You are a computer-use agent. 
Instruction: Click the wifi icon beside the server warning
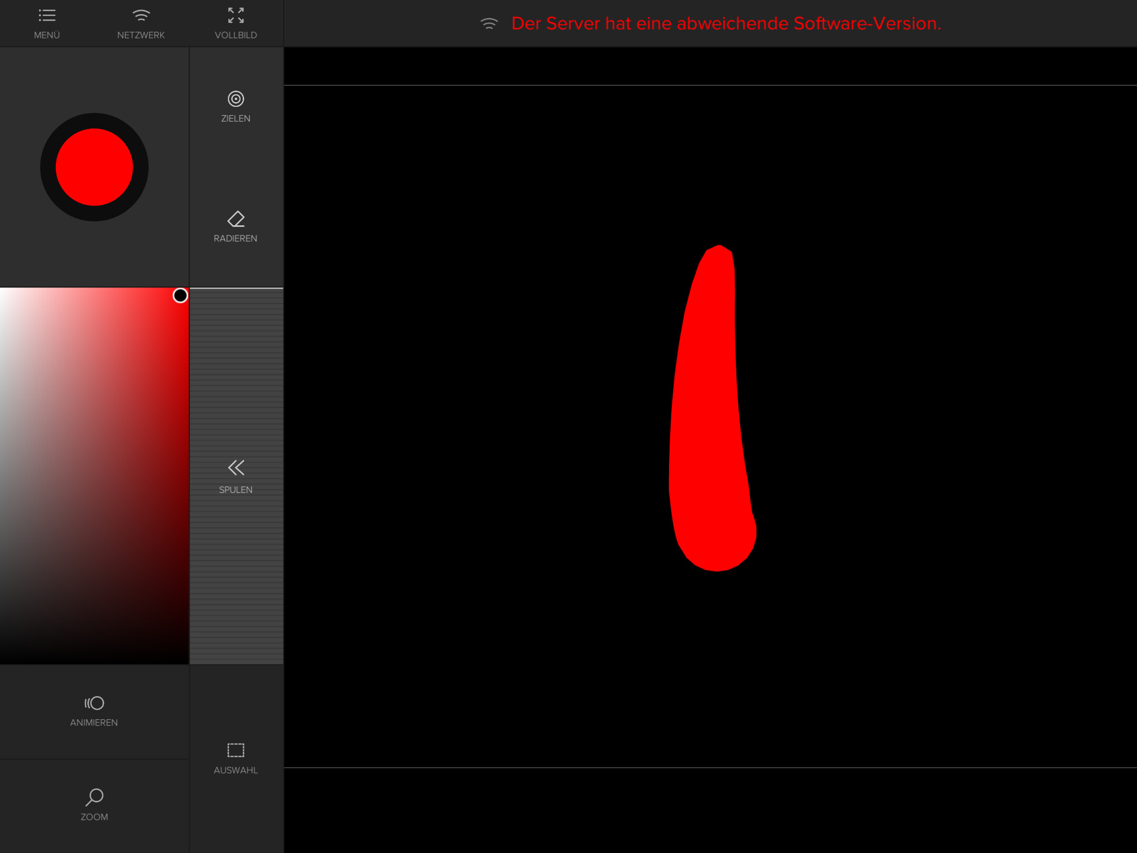489,24
